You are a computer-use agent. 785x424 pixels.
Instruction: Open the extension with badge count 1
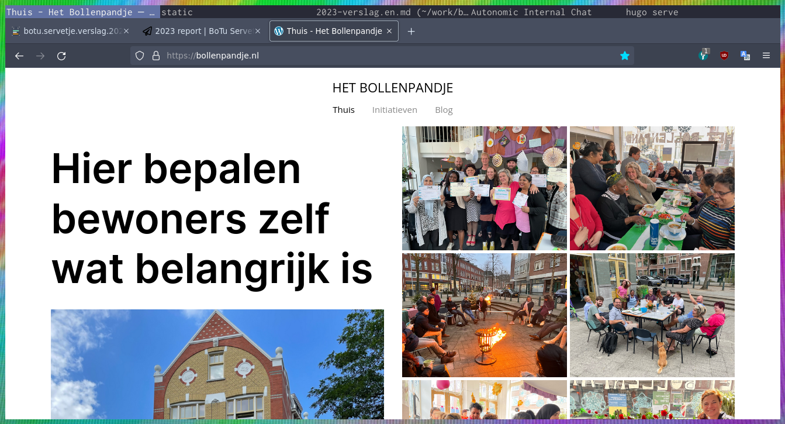click(704, 56)
